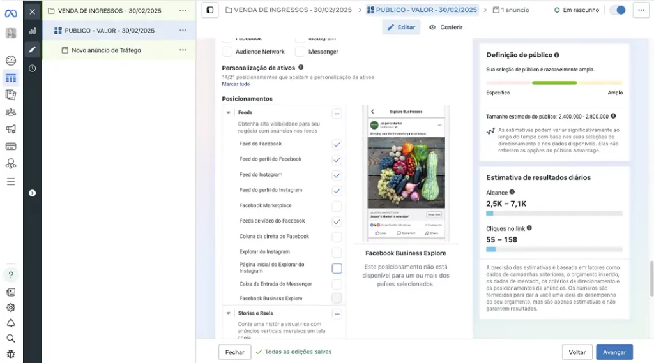Select the Editar tab

point(401,27)
